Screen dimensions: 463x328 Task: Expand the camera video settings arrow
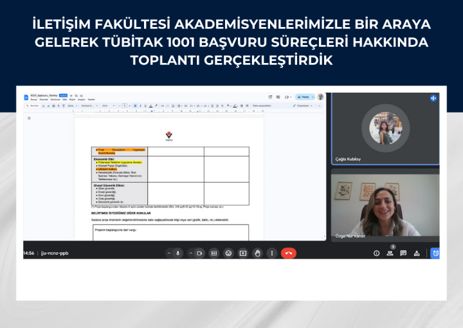(191, 253)
